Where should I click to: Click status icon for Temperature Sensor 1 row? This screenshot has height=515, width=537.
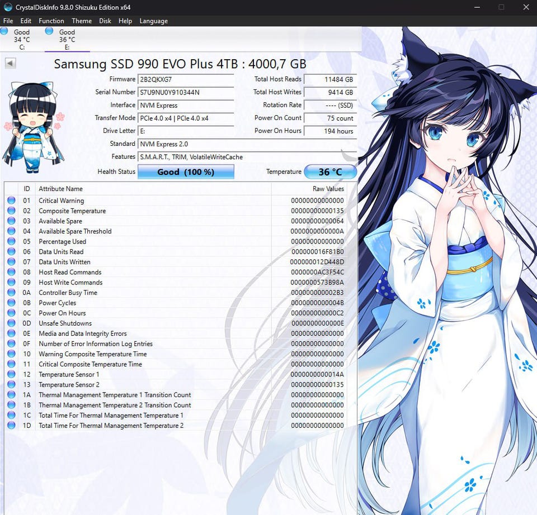tap(11, 374)
